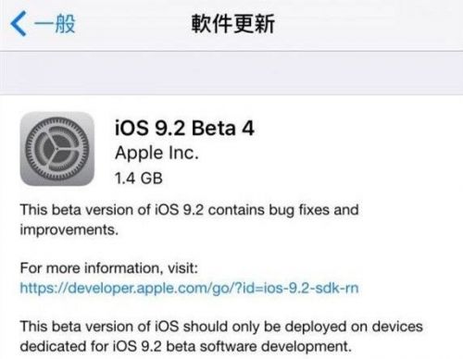This screenshot has height=359, width=463.
Task: Tap 'Beta 4' in the update heading
Action: point(223,128)
